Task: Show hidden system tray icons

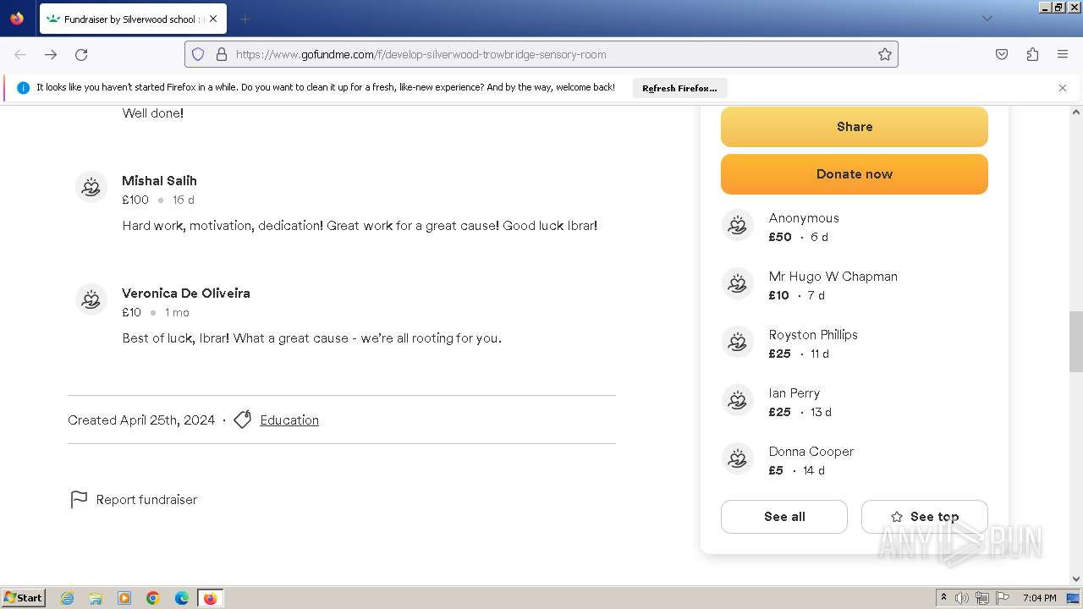Action: click(x=943, y=598)
